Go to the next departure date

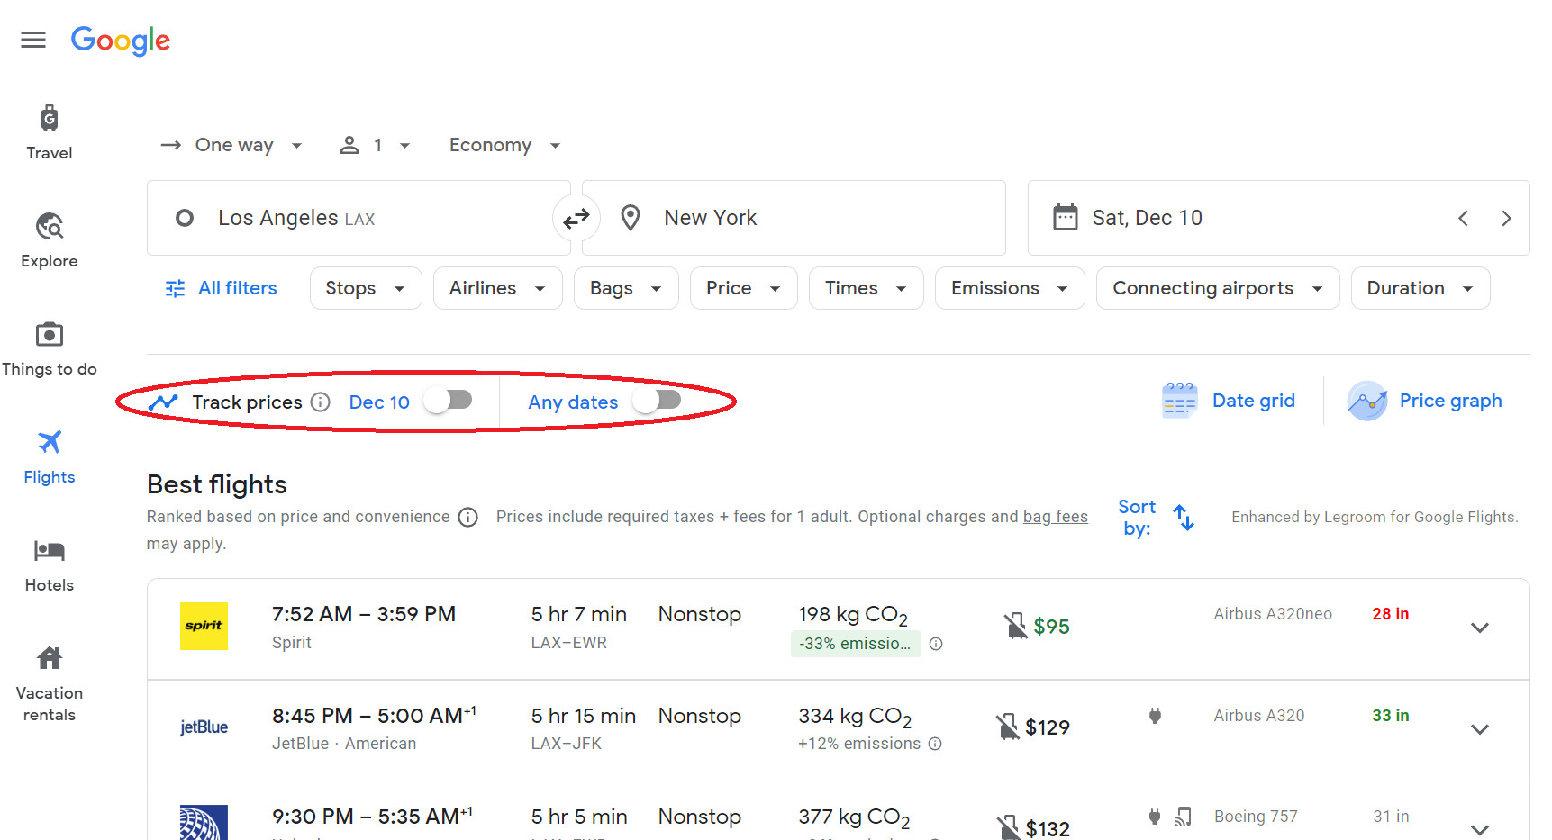[1506, 218]
